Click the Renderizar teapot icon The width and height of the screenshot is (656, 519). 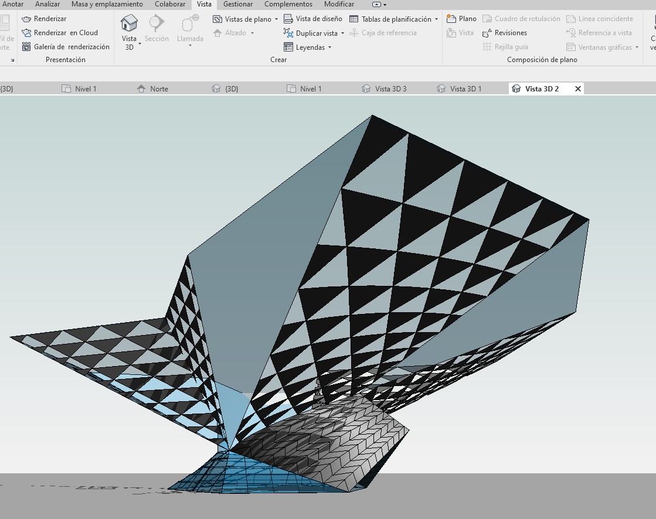click(x=26, y=19)
